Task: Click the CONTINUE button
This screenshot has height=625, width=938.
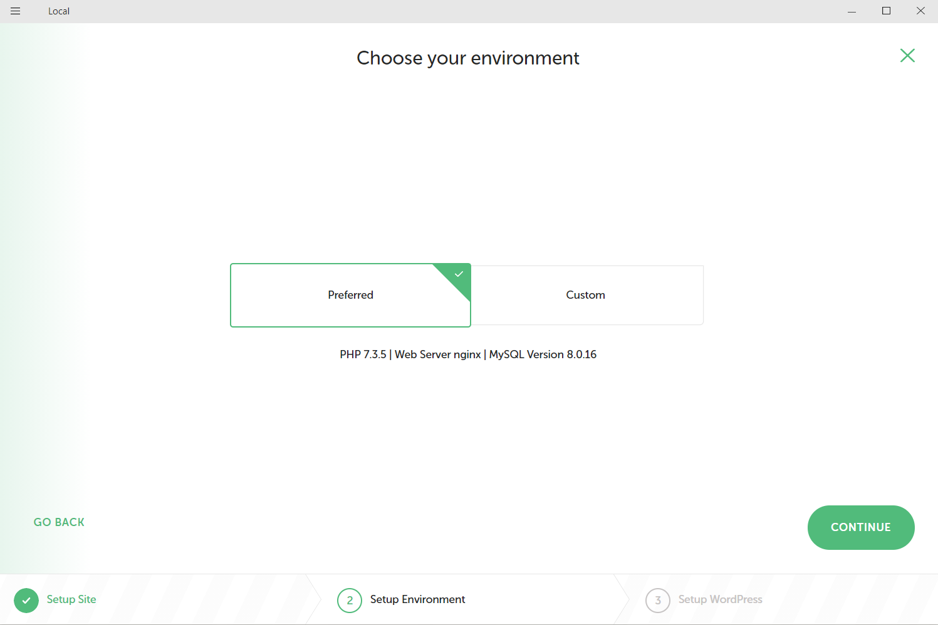Action: coord(861,527)
